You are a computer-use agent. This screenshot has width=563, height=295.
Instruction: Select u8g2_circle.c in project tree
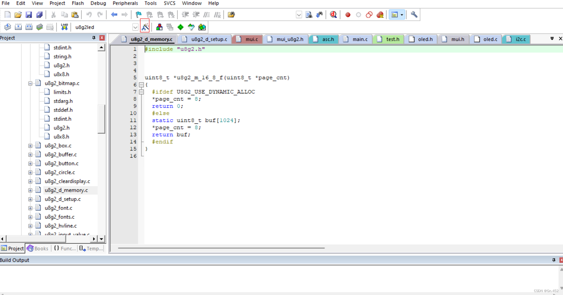60,172
